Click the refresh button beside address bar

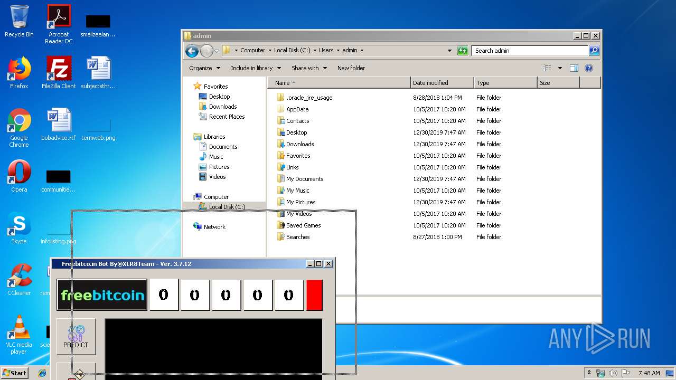click(x=463, y=51)
